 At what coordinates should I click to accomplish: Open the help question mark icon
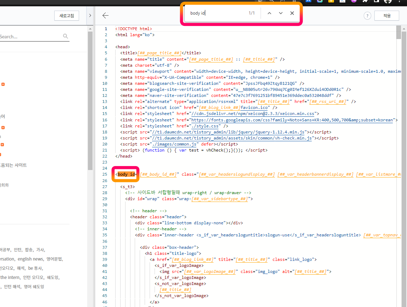(x=367, y=16)
